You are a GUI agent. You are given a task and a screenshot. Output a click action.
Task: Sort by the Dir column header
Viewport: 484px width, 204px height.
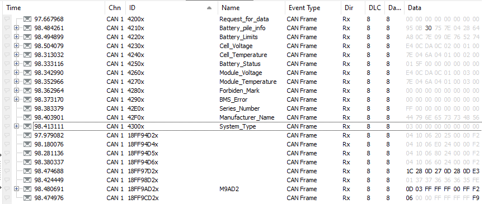(x=353, y=8)
